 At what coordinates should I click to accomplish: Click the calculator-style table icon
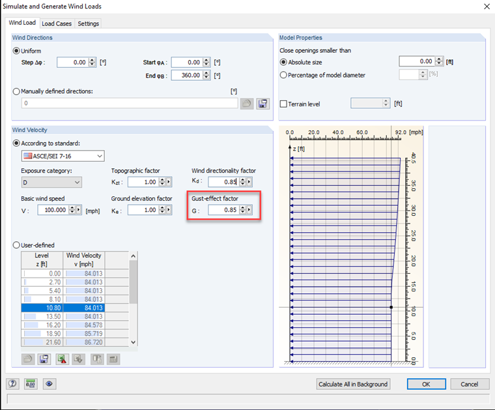tap(113, 359)
